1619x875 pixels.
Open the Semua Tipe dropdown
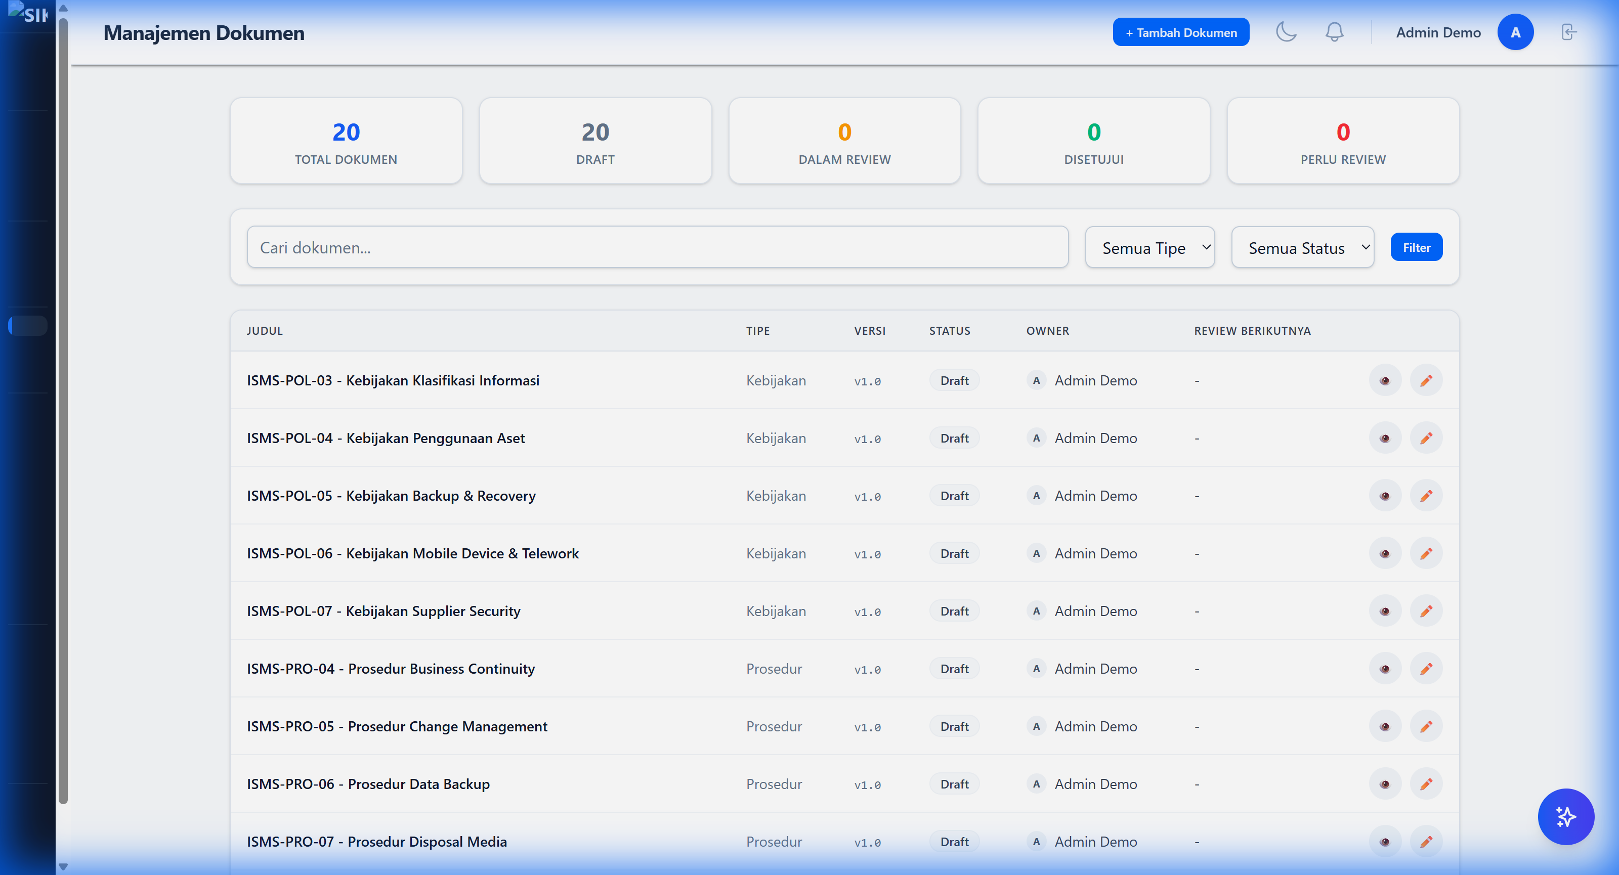[x=1149, y=247]
